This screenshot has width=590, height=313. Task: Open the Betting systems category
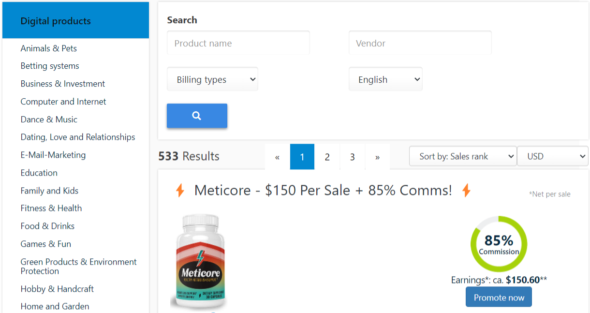pyautogui.click(x=50, y=66)
